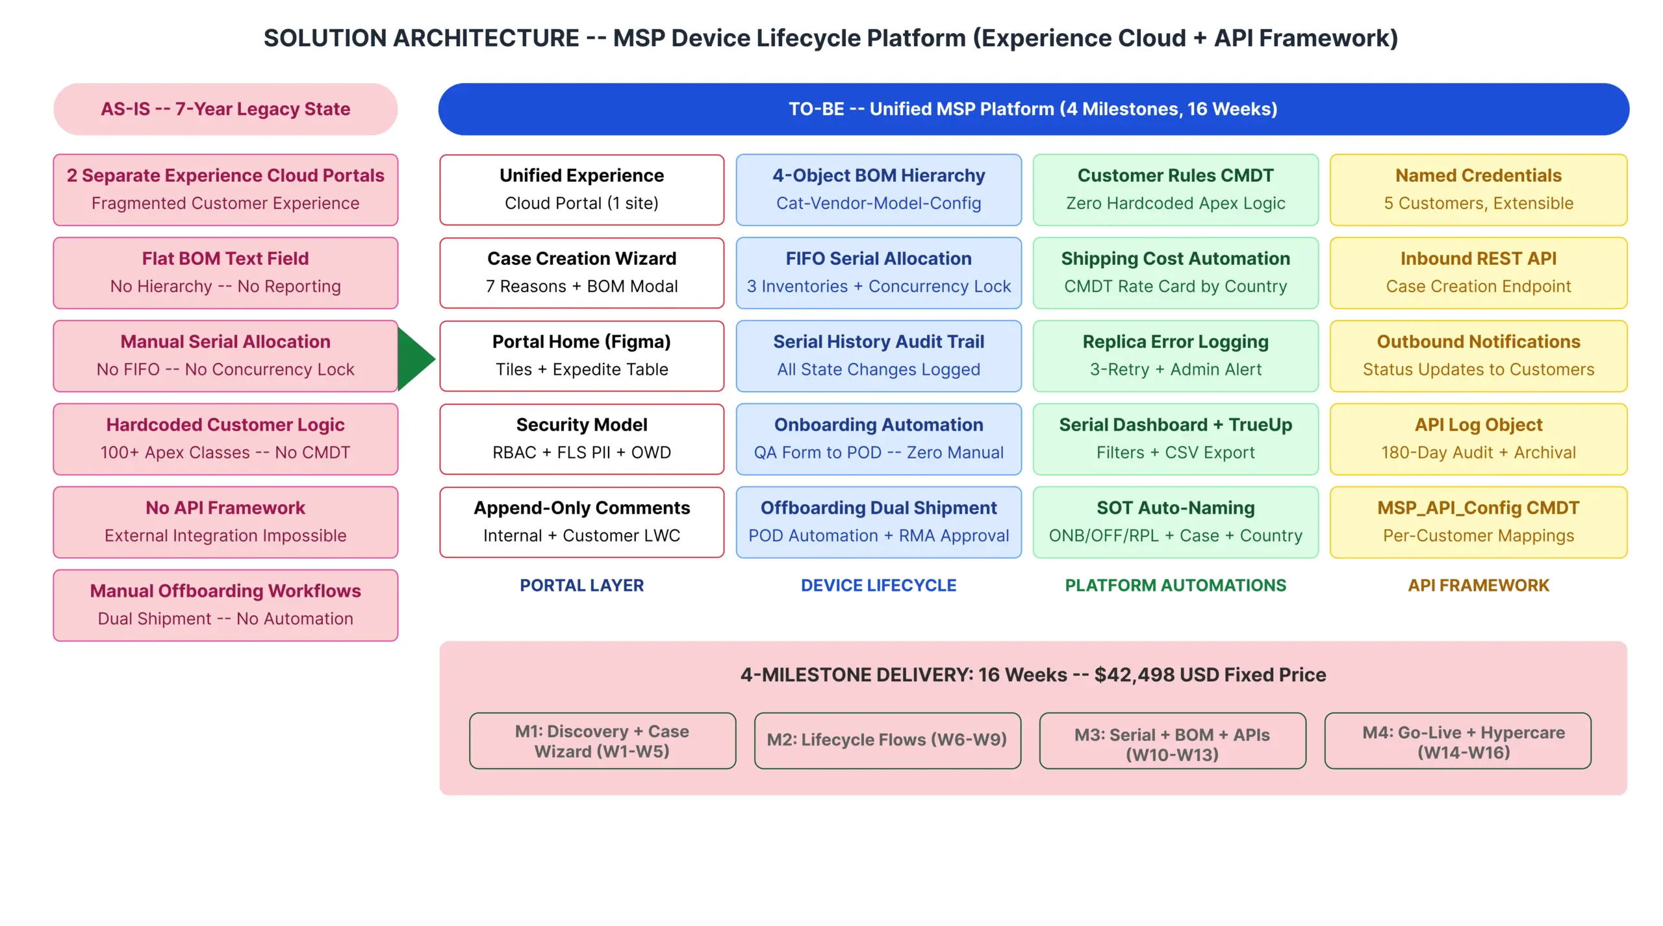This screenshot has height=926, width=1663.
Task: Select the M2: Lifecycle Flows milestone
Action: 887,740
